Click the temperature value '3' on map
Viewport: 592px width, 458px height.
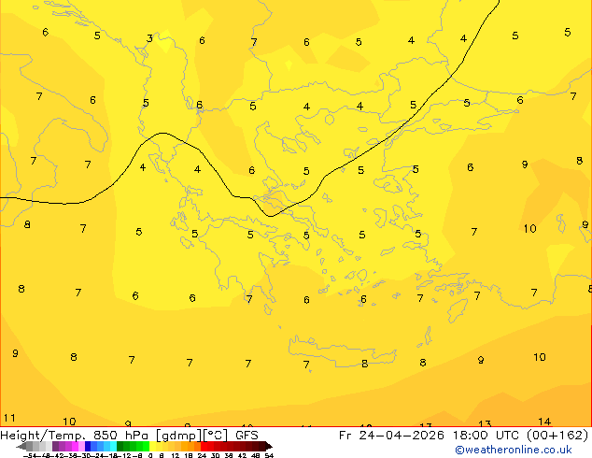(149, 38)
